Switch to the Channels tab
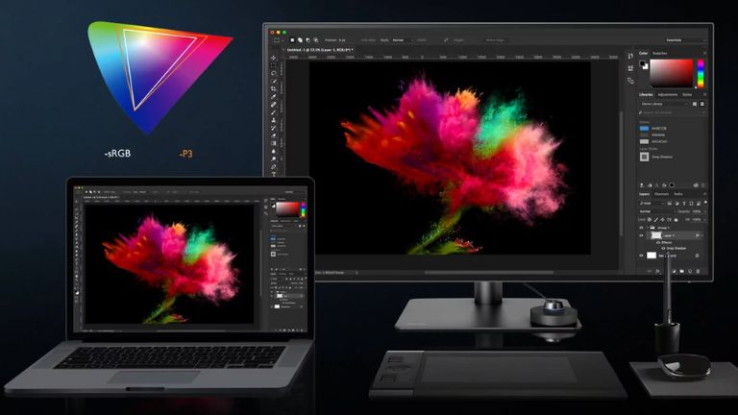This screenshot has width=738, height=415. [661, 194]
